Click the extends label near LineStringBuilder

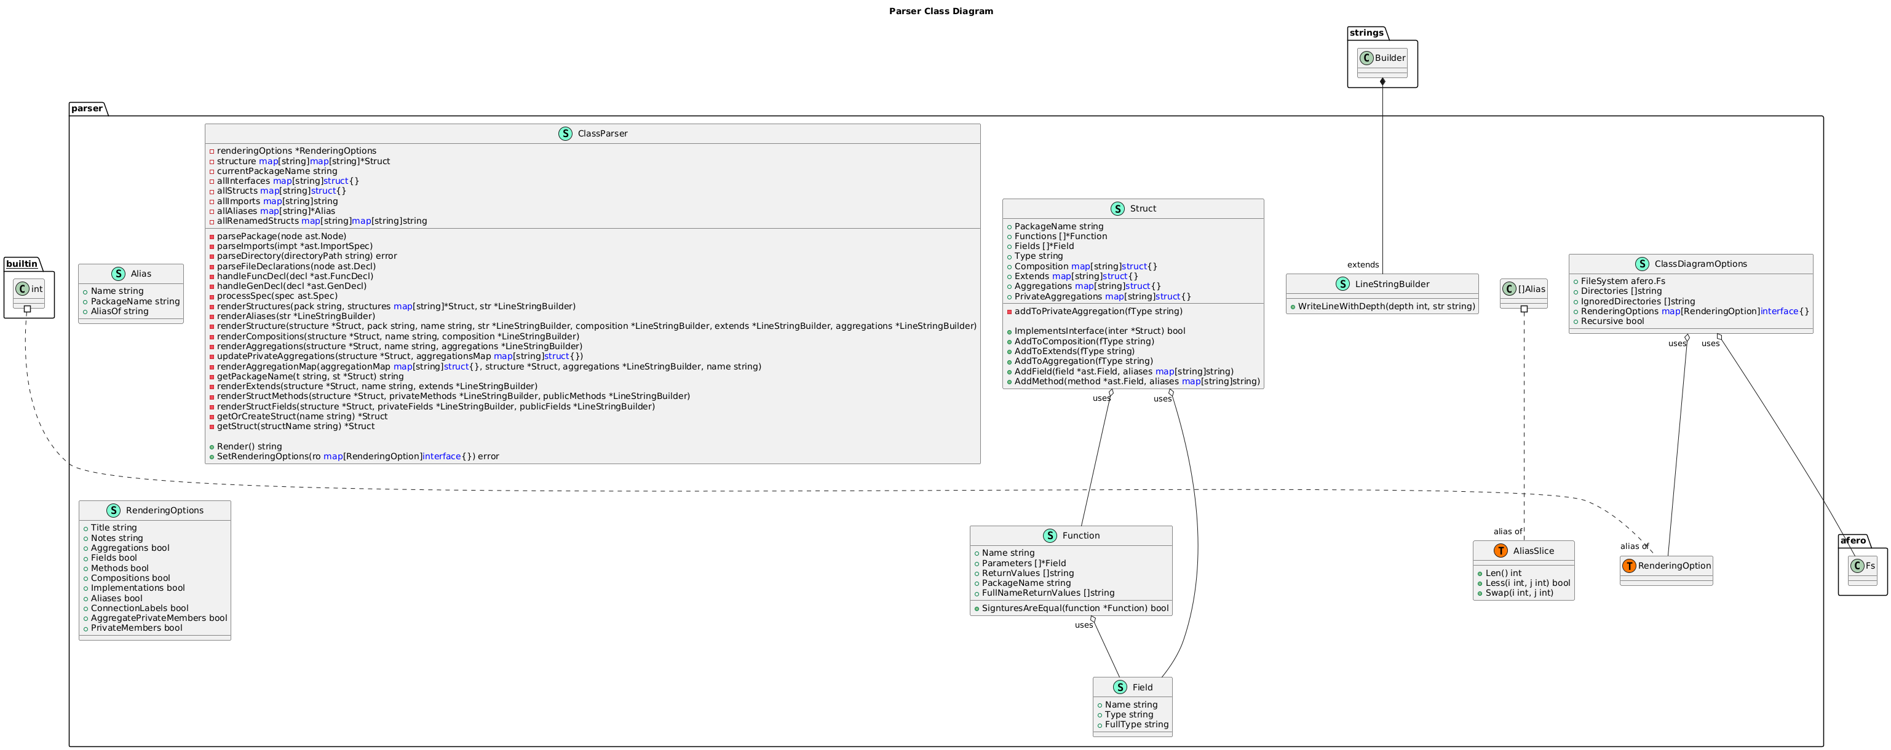pyautogui.click(x=1363, y=265)
